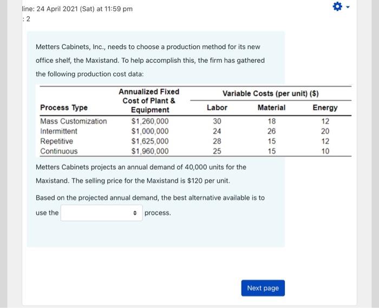The image size is (379, 308).
Task: Click the Labor value 24 for Intermittent
Action: (x=217, y=131)
